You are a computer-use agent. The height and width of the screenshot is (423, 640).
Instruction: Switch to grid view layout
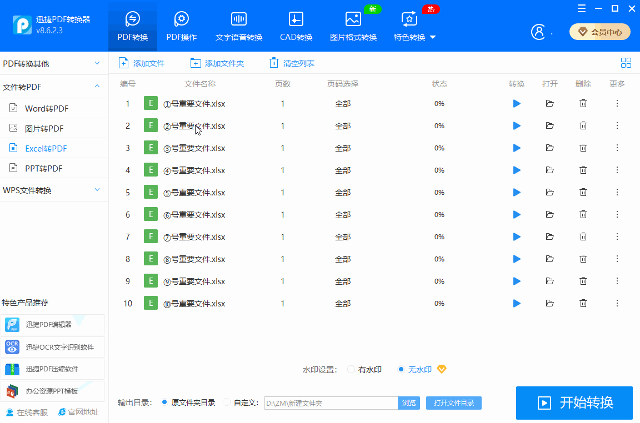(626, 63)
